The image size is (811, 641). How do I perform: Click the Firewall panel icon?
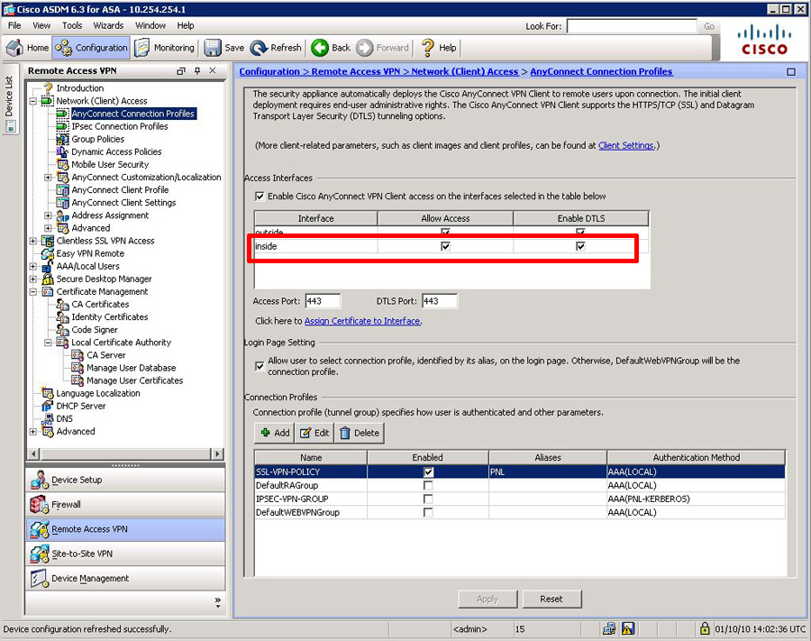pyautogui.click(x=40, y=505)
